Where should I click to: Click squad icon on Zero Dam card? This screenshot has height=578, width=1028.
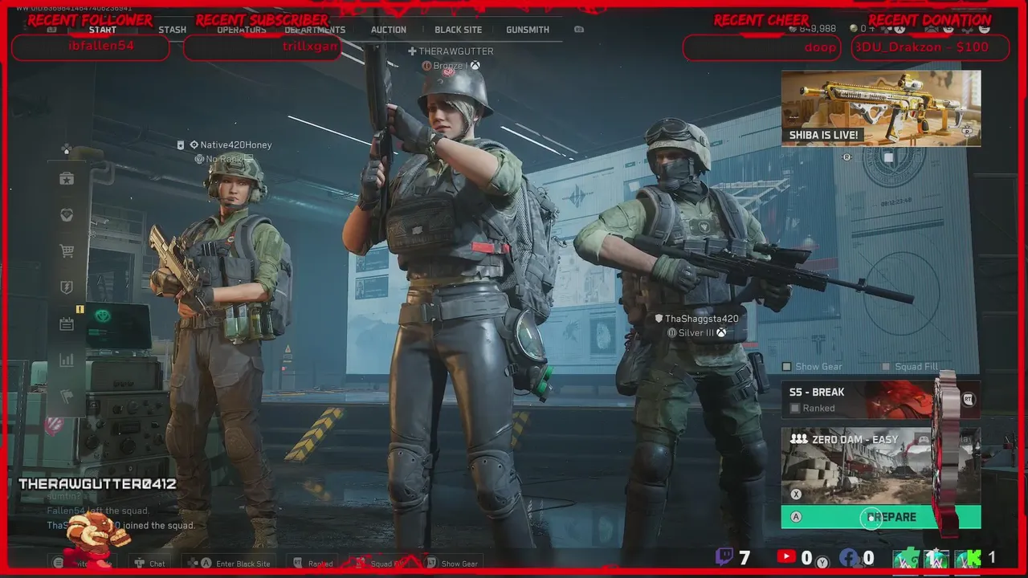click(x=798, y=440)
